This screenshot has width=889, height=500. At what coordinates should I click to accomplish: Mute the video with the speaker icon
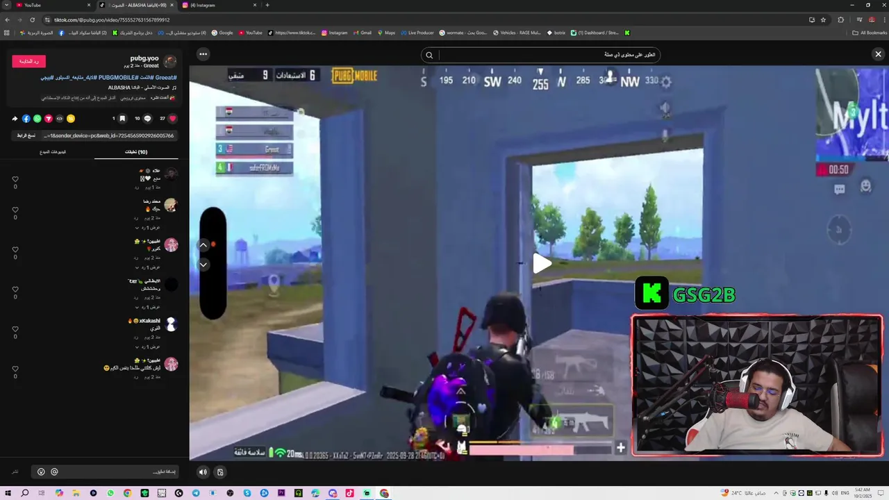(x=203, y=472)
